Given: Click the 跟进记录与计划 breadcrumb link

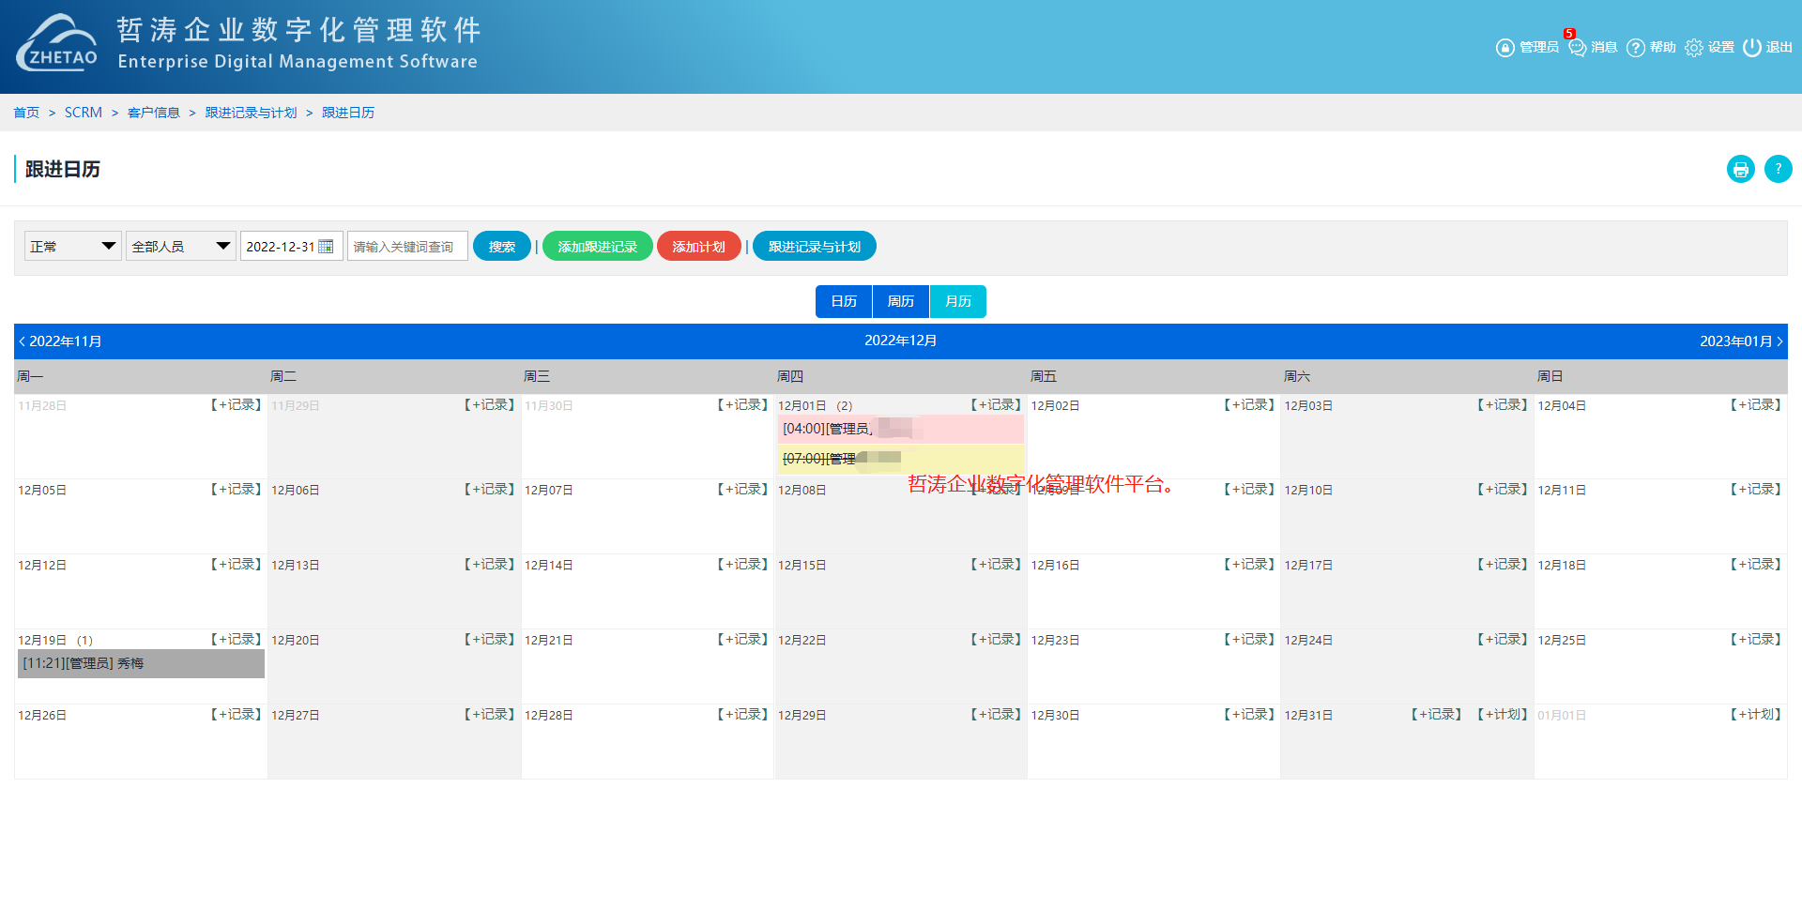Looking at the screenshot, I should coord(251,113).
